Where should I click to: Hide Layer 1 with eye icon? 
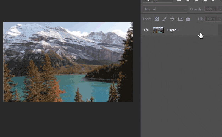[146, 30]
